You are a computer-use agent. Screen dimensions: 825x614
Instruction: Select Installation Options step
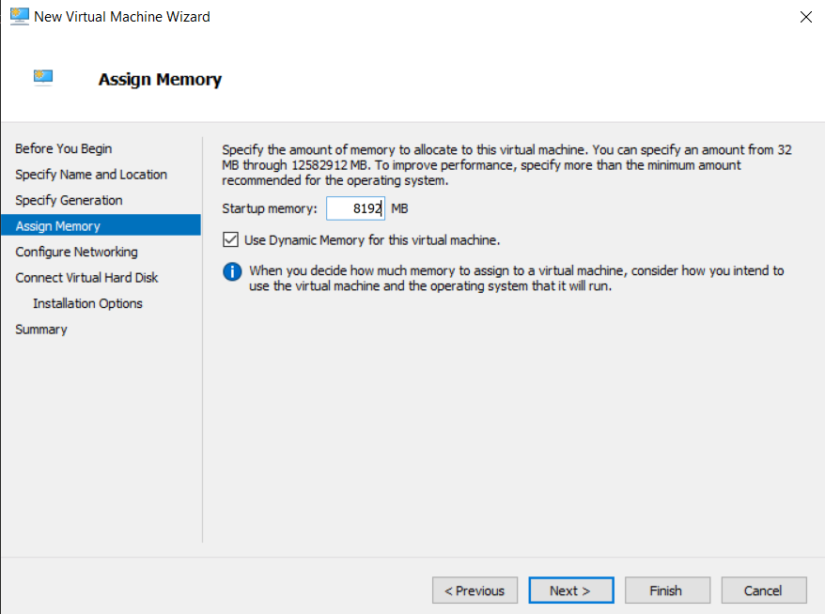(87, 303)
